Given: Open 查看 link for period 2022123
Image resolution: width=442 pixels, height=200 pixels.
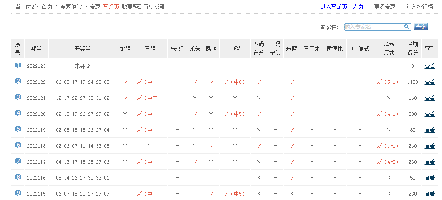Looking at the screenshot, I should coord(430,66).
